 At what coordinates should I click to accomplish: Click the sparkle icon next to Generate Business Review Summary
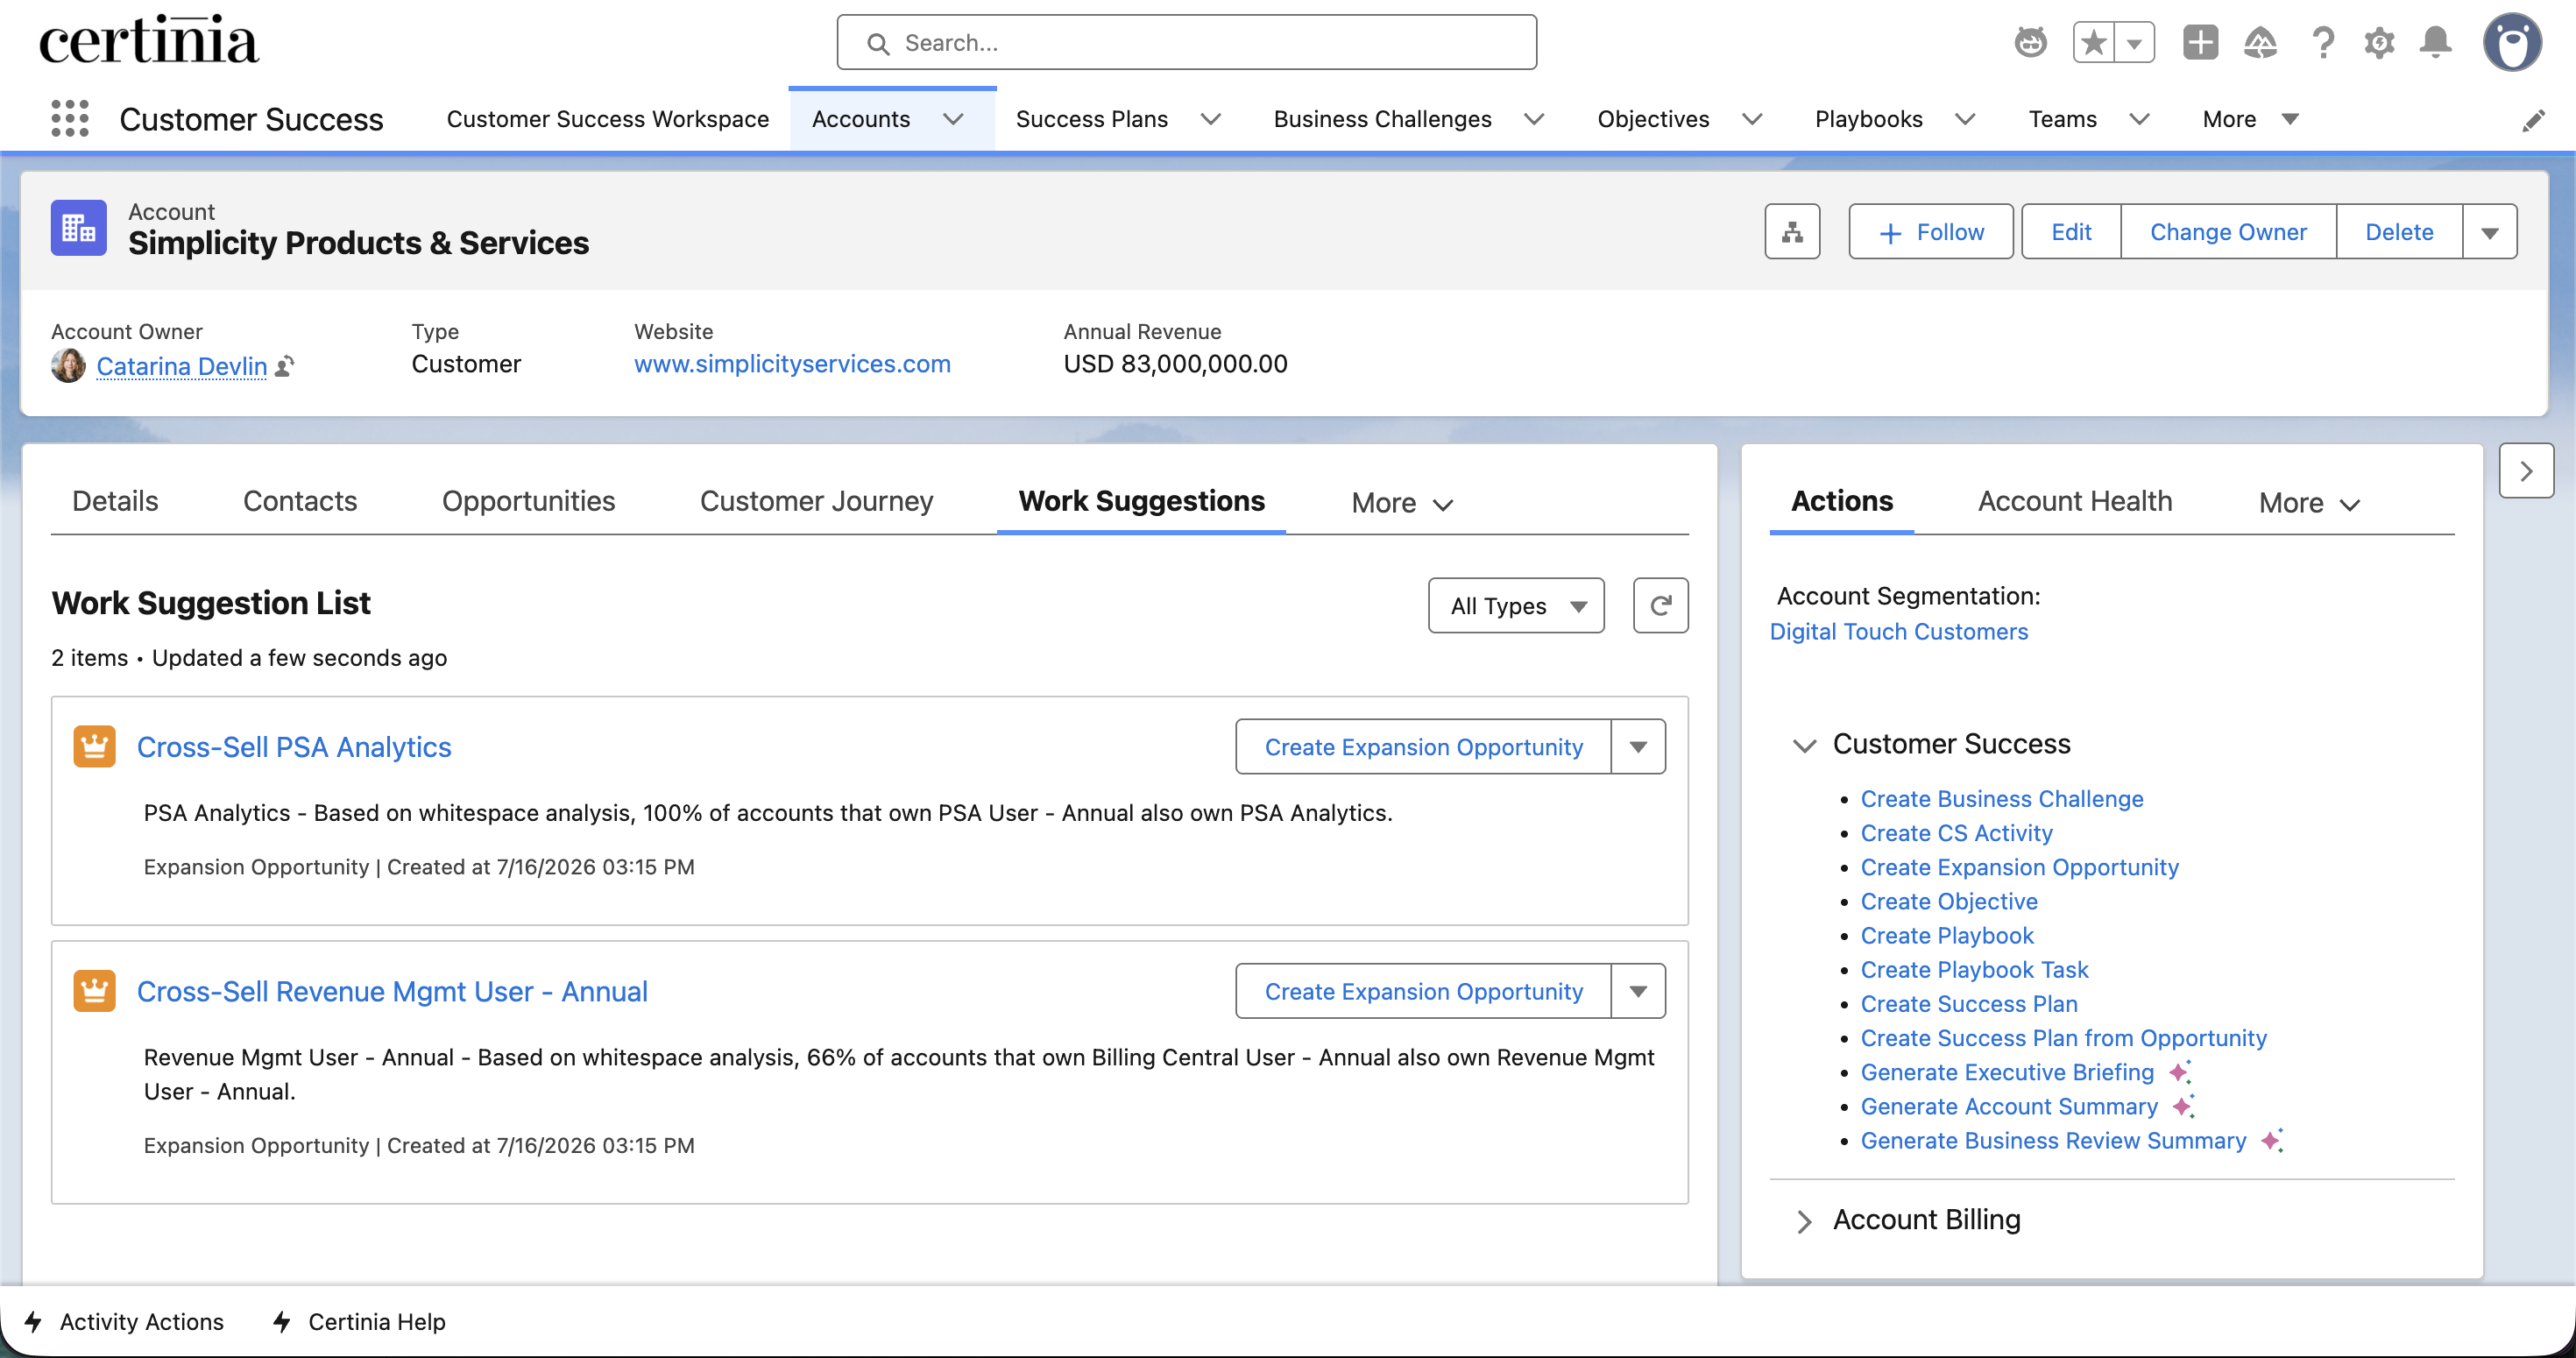(2272, 1140)
